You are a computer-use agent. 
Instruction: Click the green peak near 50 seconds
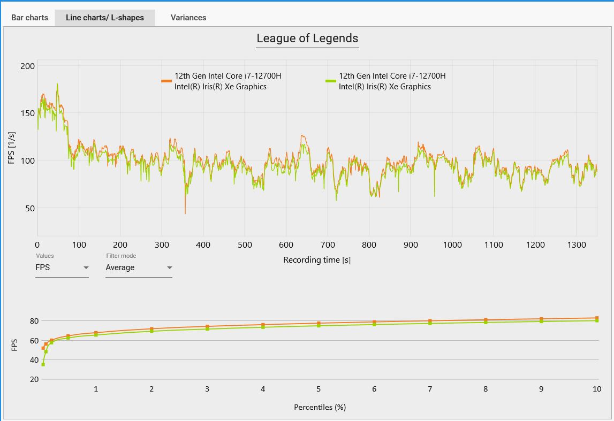(x=57, y=85)
